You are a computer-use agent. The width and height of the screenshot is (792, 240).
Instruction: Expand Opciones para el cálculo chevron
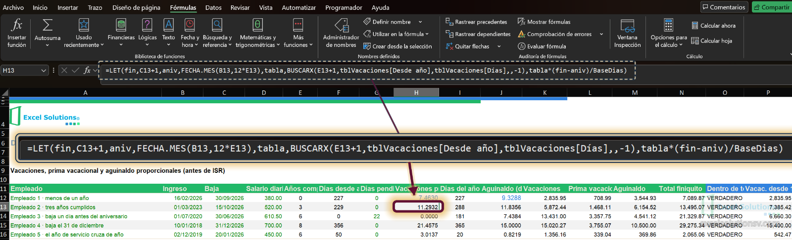point(681,45)
